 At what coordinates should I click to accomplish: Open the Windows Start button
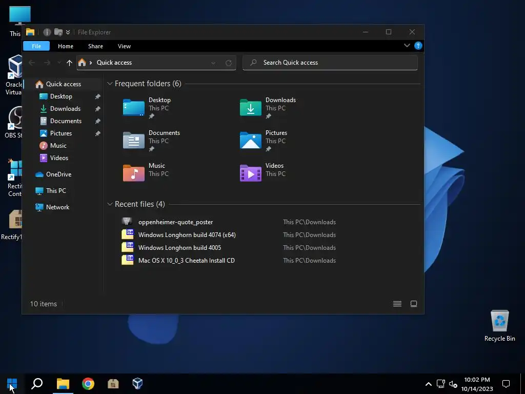[12, 384]
